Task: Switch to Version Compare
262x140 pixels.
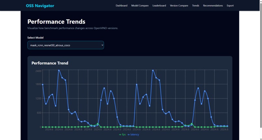Action: click(179, 6)
